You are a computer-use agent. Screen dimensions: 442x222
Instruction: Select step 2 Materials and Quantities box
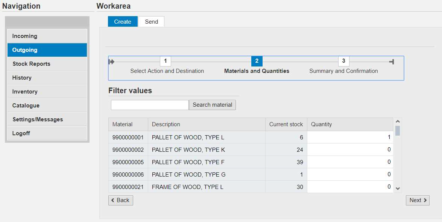coord(257,61)
